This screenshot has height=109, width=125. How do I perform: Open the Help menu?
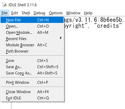(x=88, y=13)
